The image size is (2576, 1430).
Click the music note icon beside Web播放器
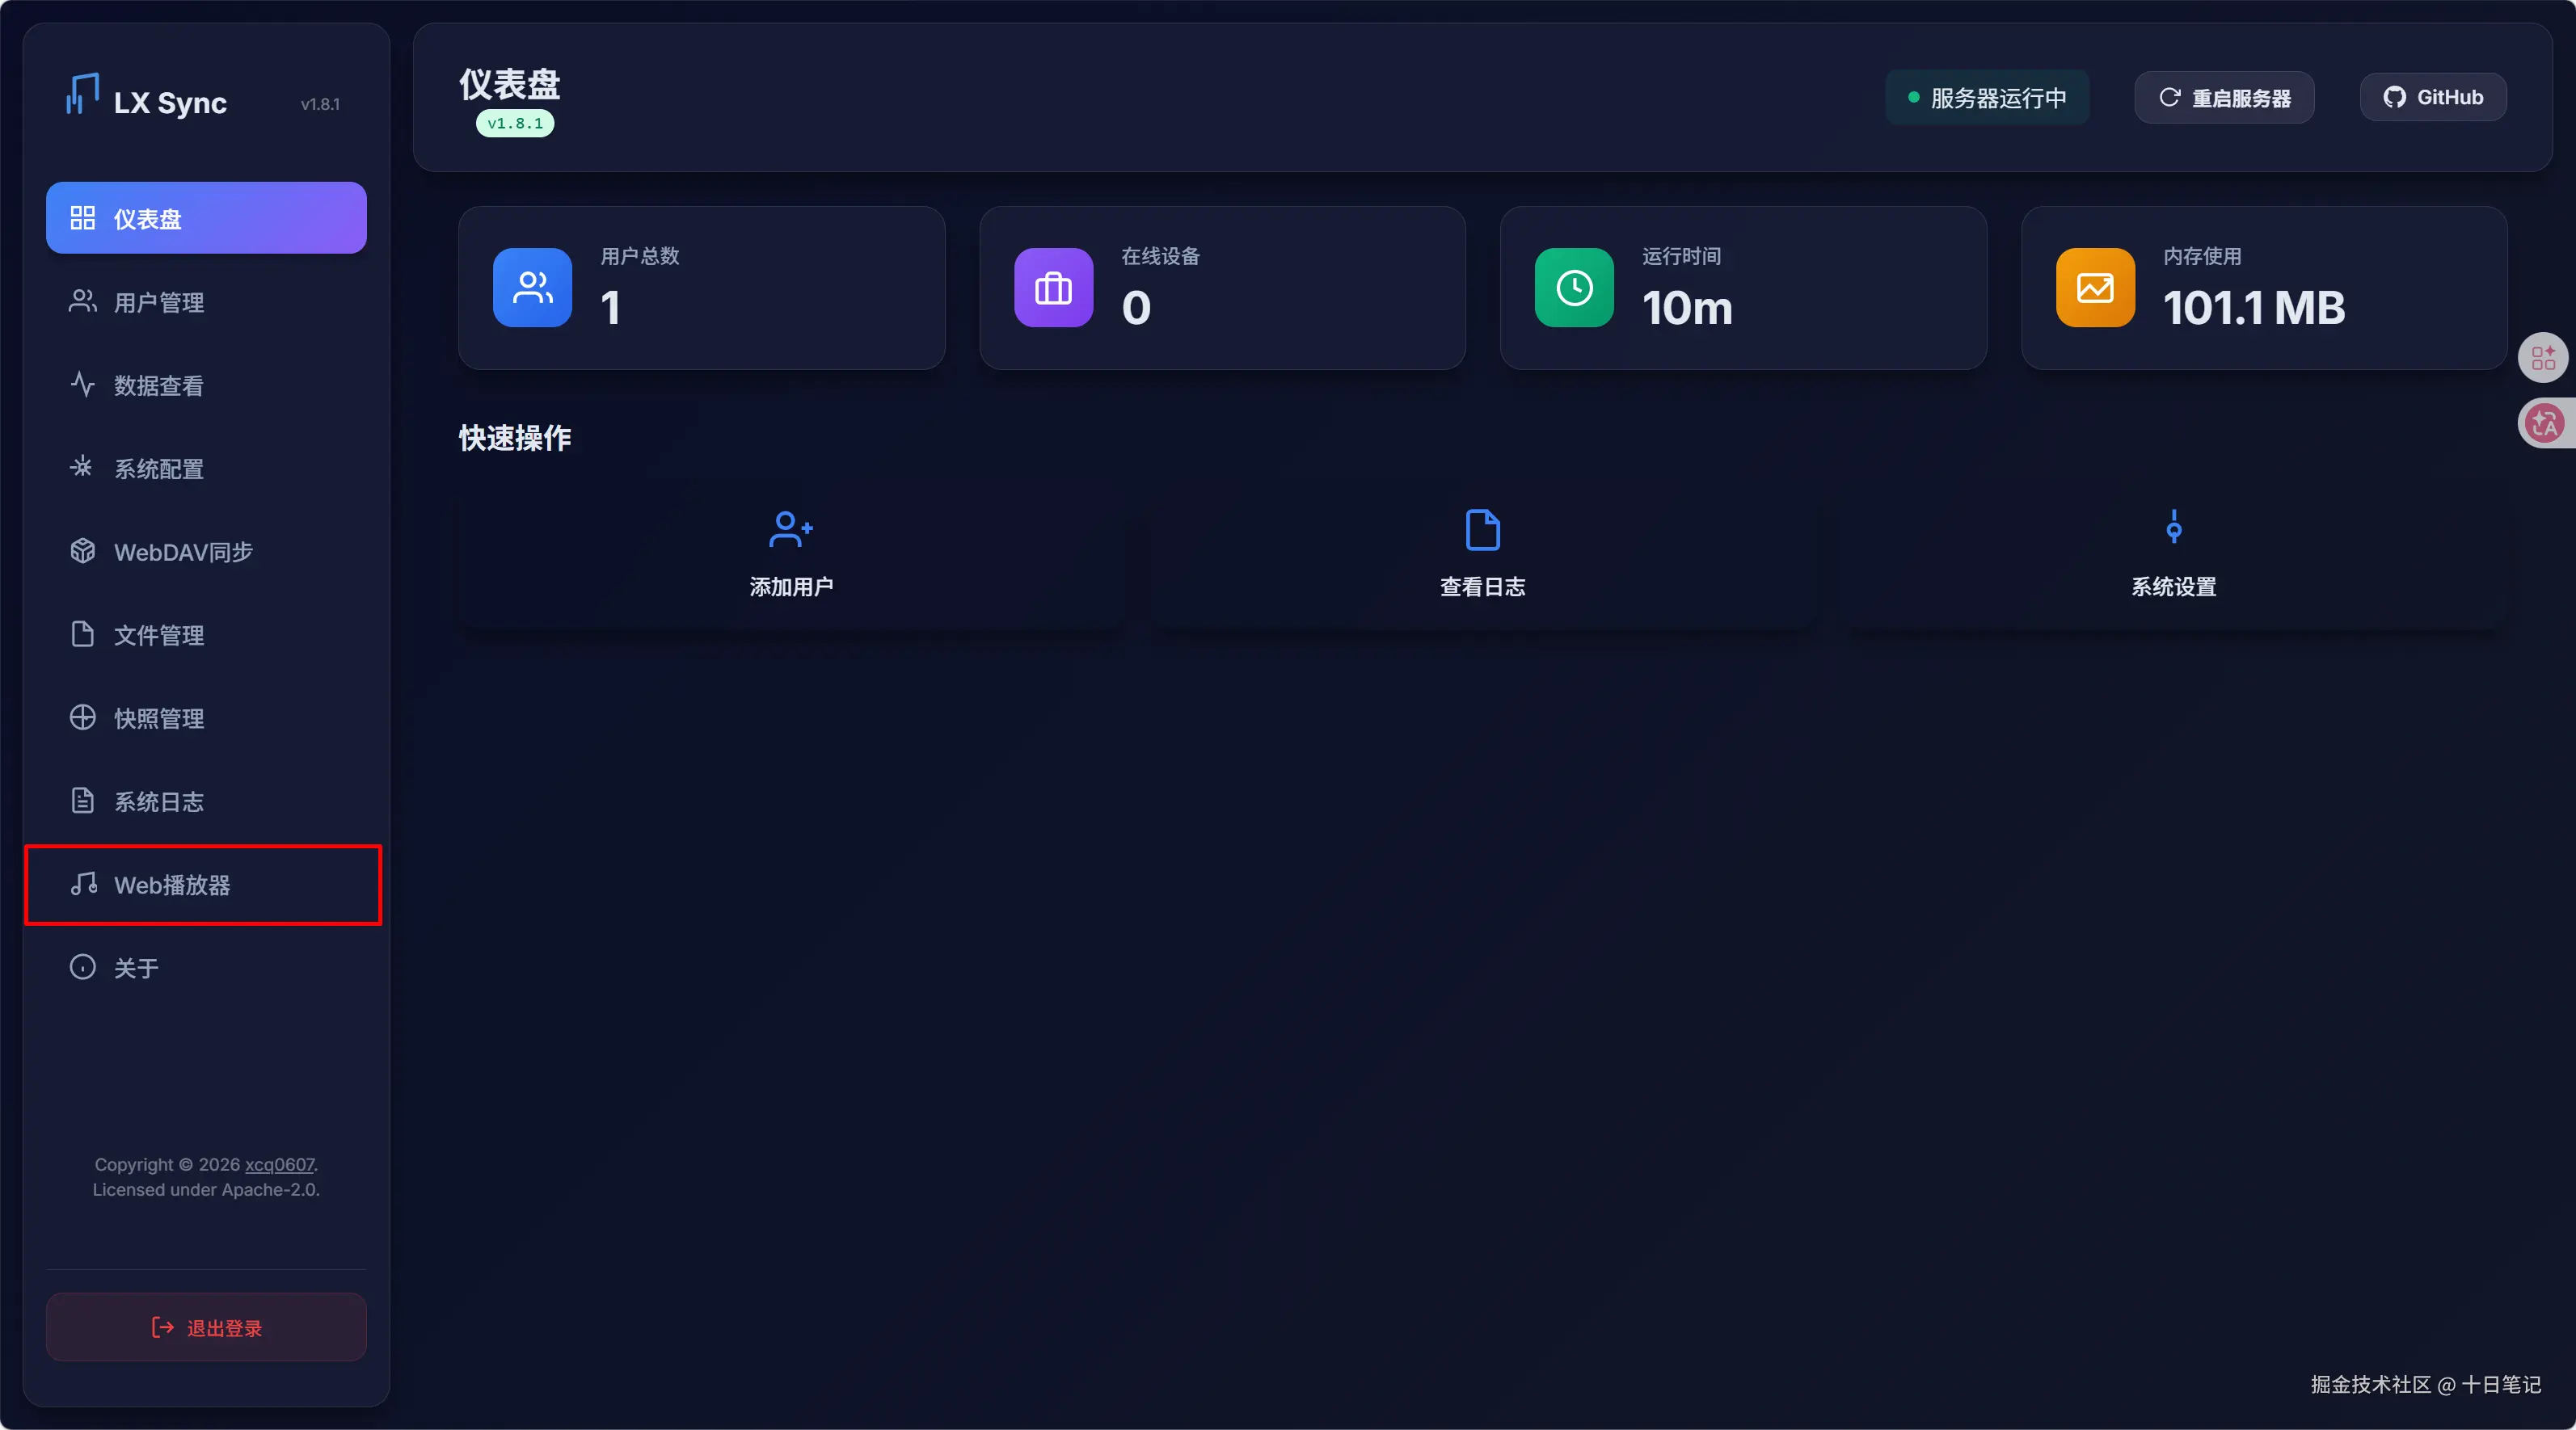click(x=83, y=883)
